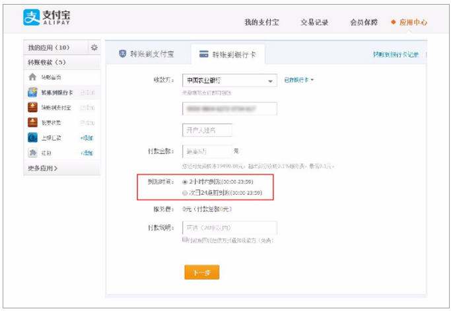Click the 付款金额 amount field
The width and height of the screenshot is (451, 311).
207,151
